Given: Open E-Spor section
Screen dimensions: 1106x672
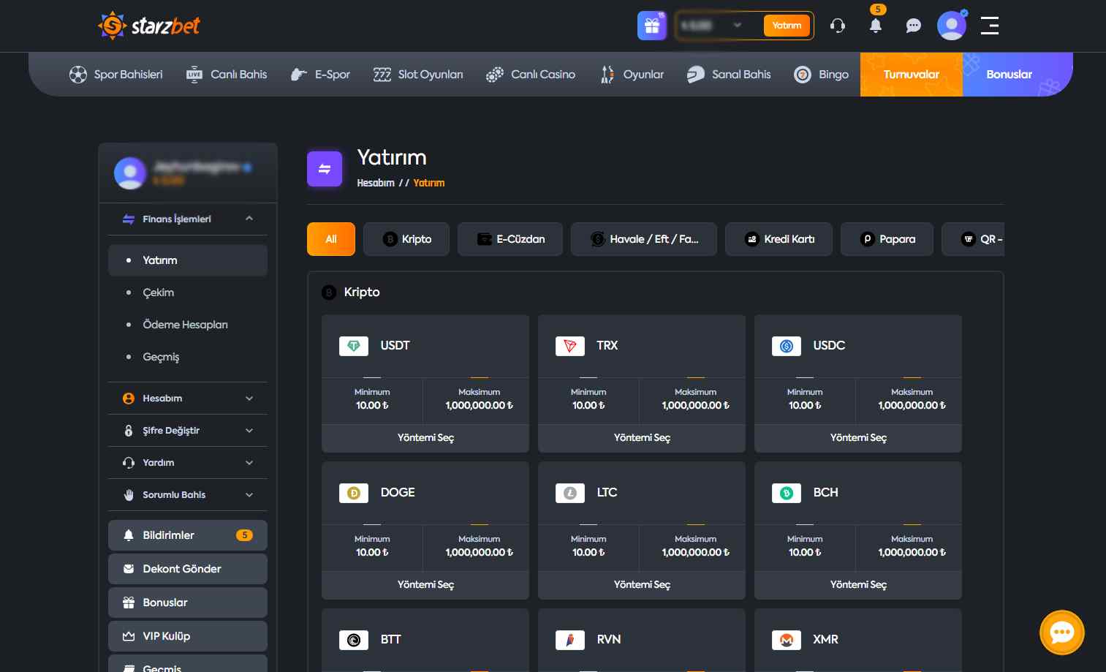Looking at the screenshot, I should tap(320, 75).
